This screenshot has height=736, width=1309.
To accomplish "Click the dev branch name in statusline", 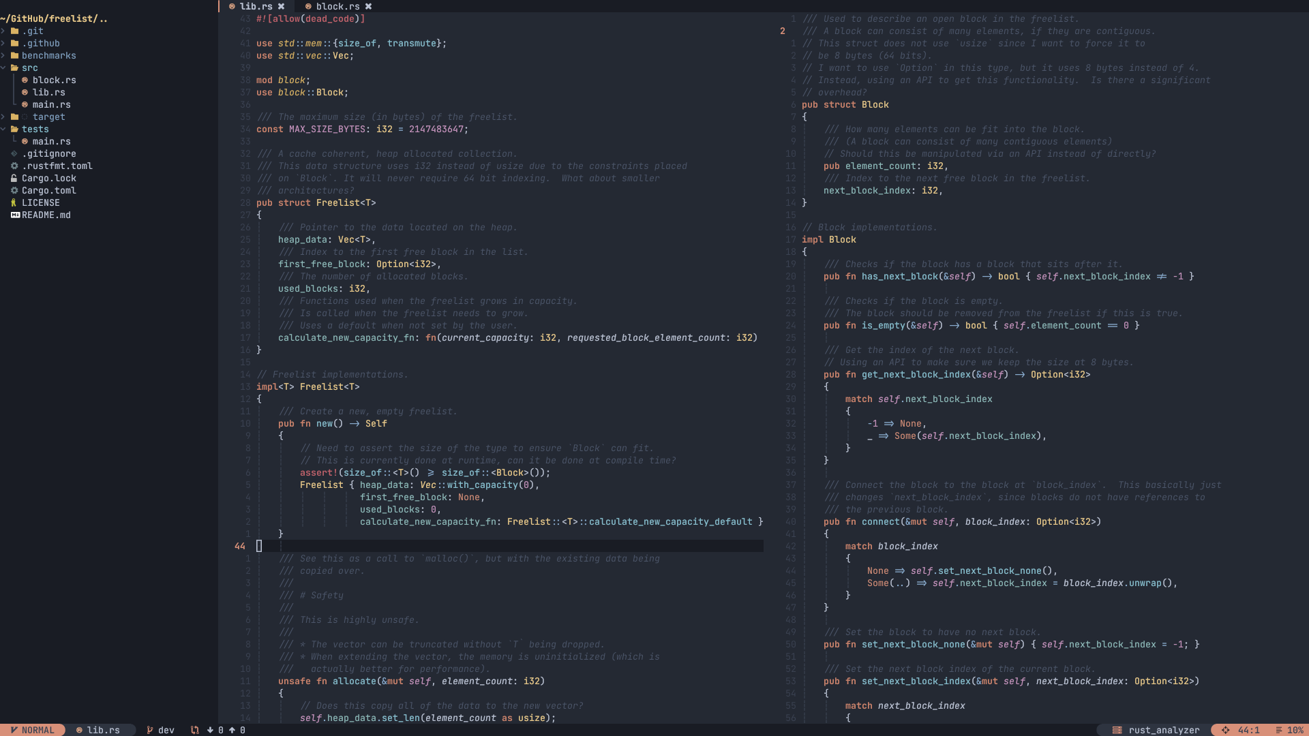I will point(166,729).
